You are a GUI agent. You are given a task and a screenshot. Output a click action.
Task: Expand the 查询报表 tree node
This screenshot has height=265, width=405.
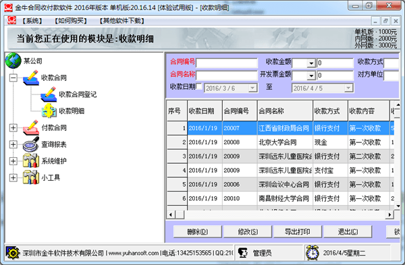point(13,144)
